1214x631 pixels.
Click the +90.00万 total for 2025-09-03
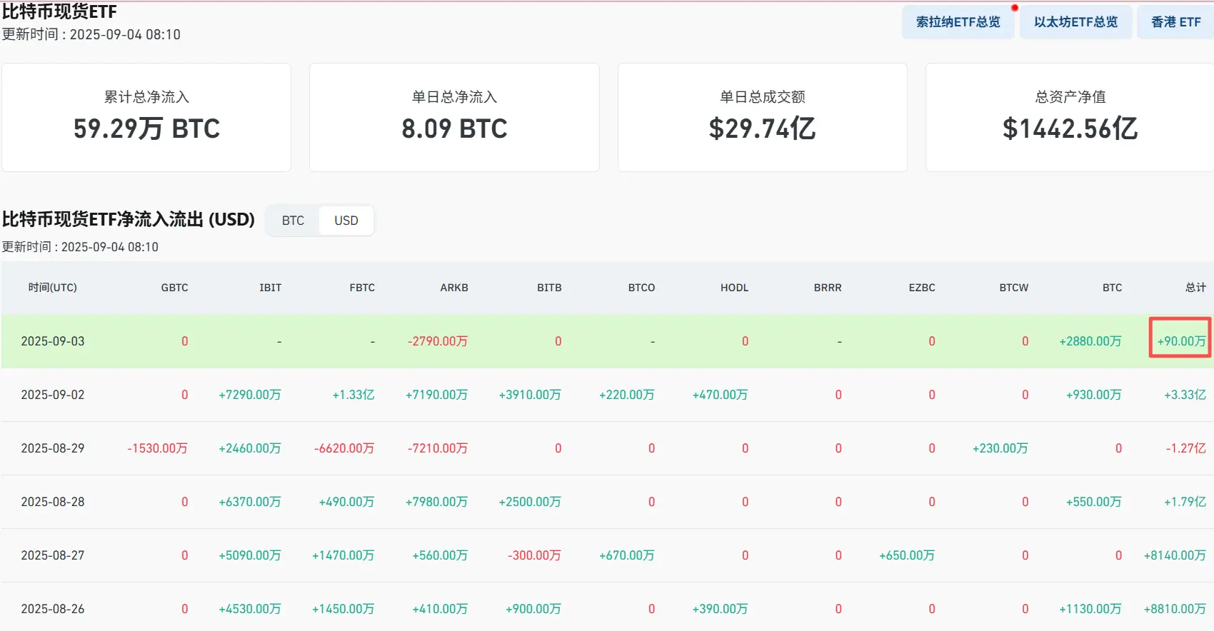[x=1181, y=341]
